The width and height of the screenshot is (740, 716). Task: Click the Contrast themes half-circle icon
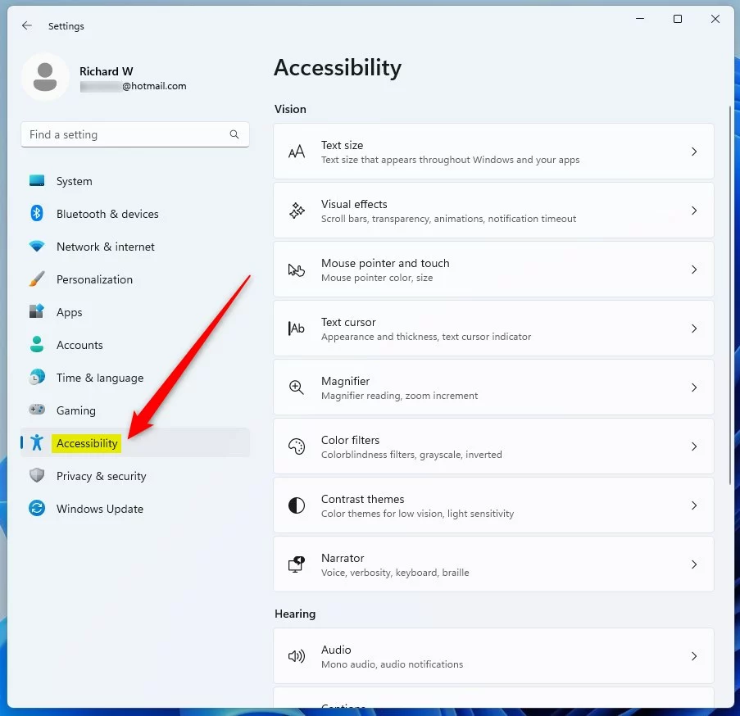[297, 505]
